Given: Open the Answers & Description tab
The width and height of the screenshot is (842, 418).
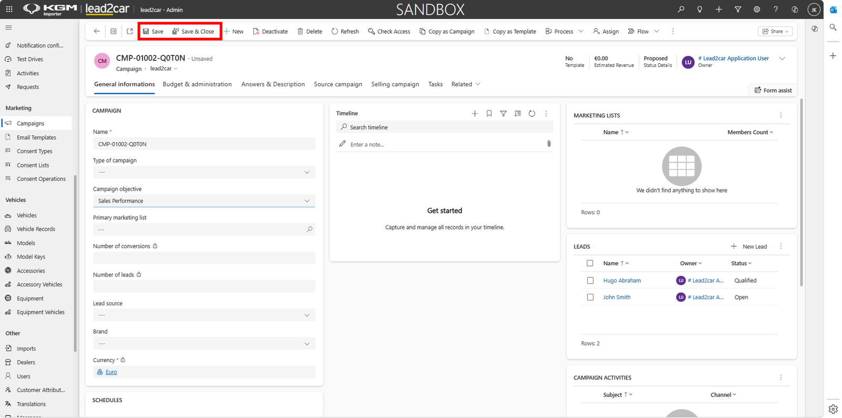Looking at the screenshot, I should click(x=273, y=84).
